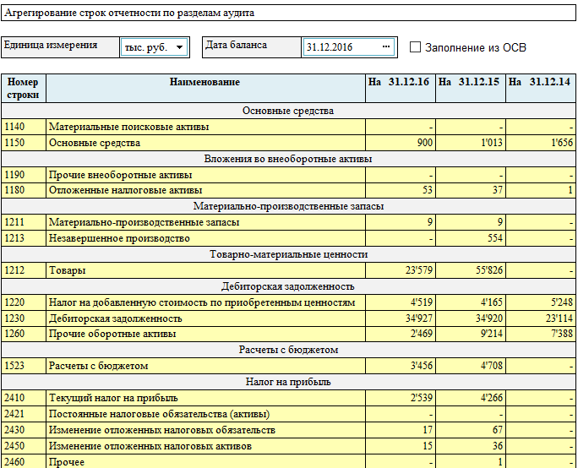
Task: Select the На 31.12.14 column header
Action: coord(541,89)
